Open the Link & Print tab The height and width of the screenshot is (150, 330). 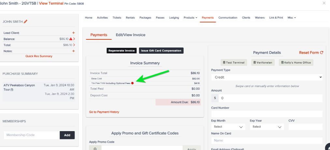coord(276,18)
